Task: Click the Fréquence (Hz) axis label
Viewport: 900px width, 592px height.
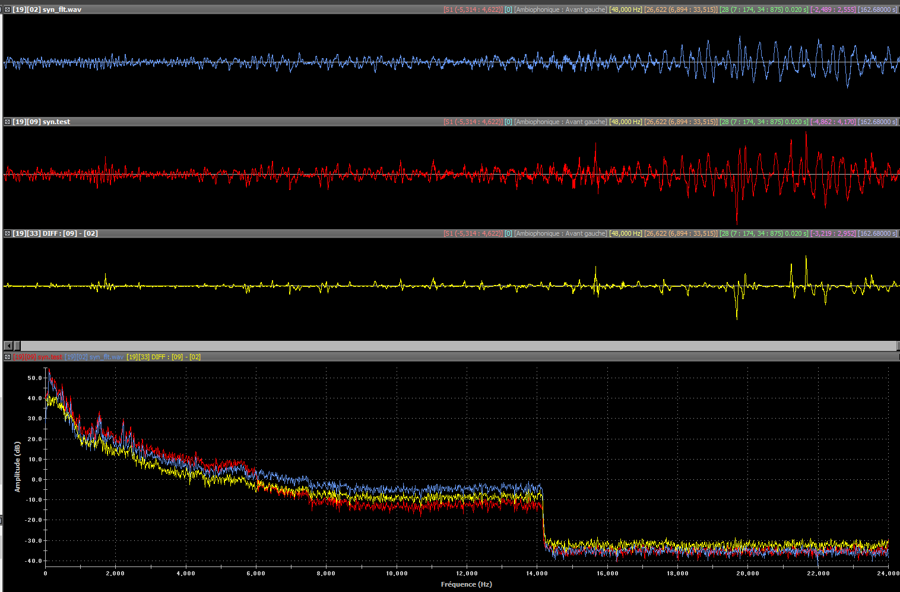Action: [466, 584]
